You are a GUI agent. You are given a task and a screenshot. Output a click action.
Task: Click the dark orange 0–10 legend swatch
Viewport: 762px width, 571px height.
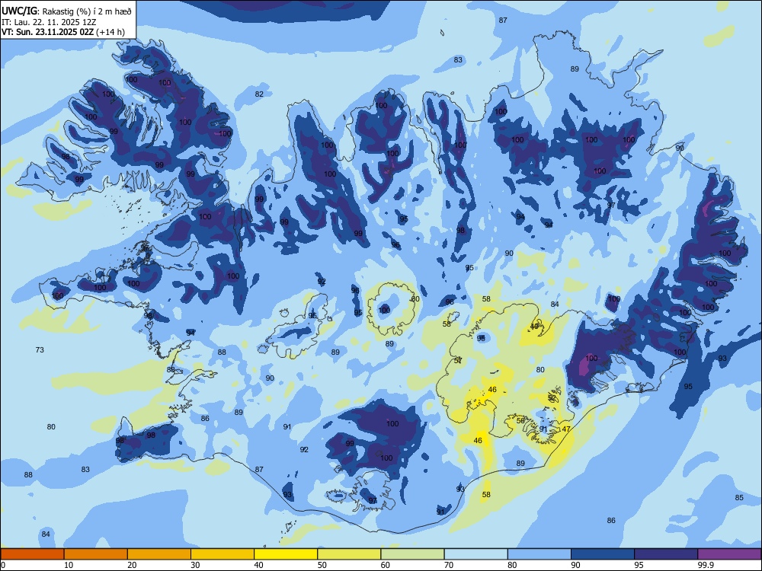click(x=32, y=554)
